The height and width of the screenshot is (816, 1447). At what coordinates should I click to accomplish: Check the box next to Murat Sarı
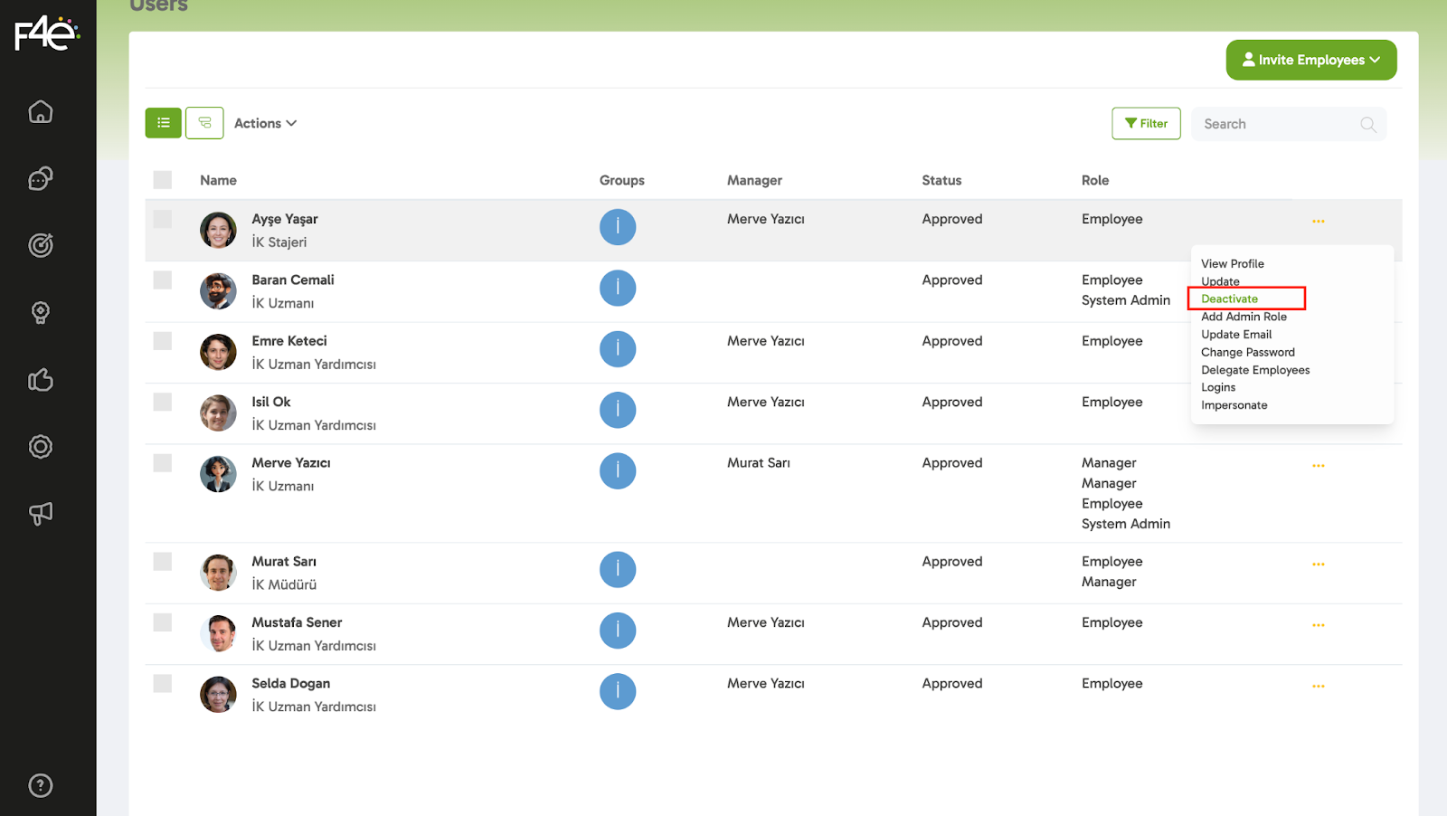point(163,562)
